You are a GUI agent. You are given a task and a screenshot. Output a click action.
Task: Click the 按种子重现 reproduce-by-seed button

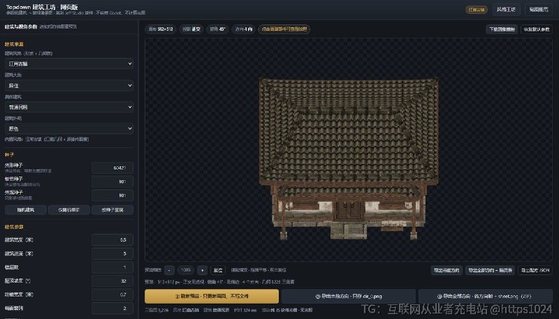pos(112,209)
